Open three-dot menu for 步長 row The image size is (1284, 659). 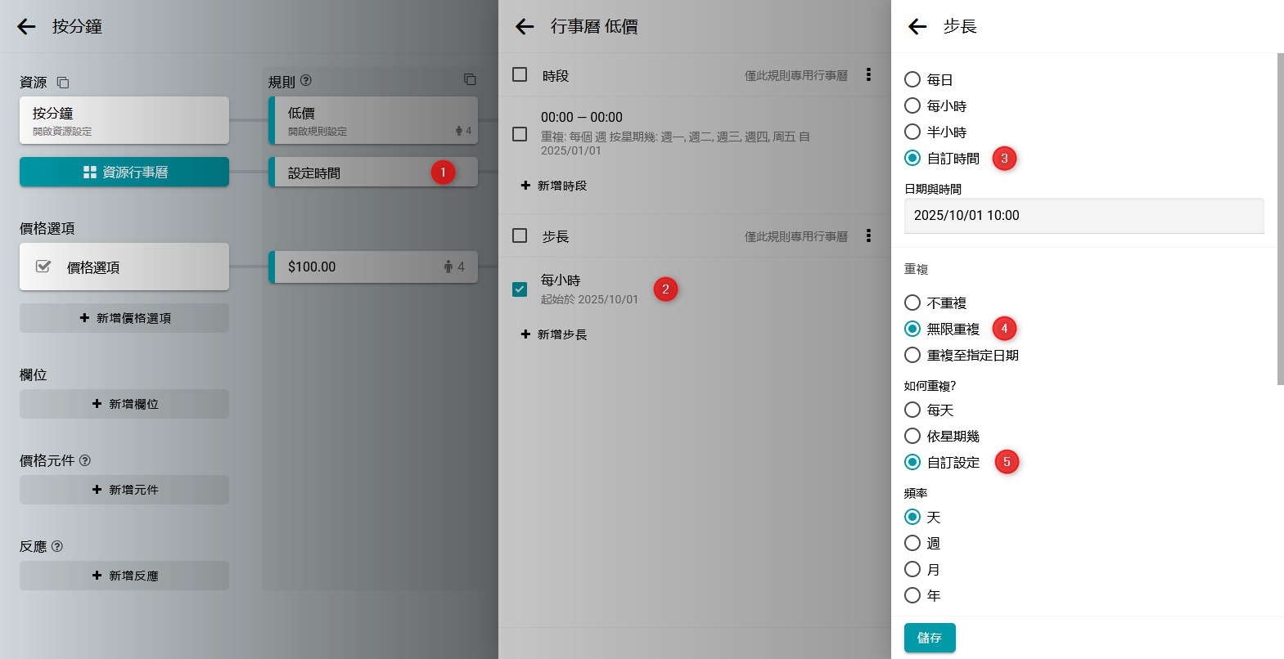(x=868, y=236)
